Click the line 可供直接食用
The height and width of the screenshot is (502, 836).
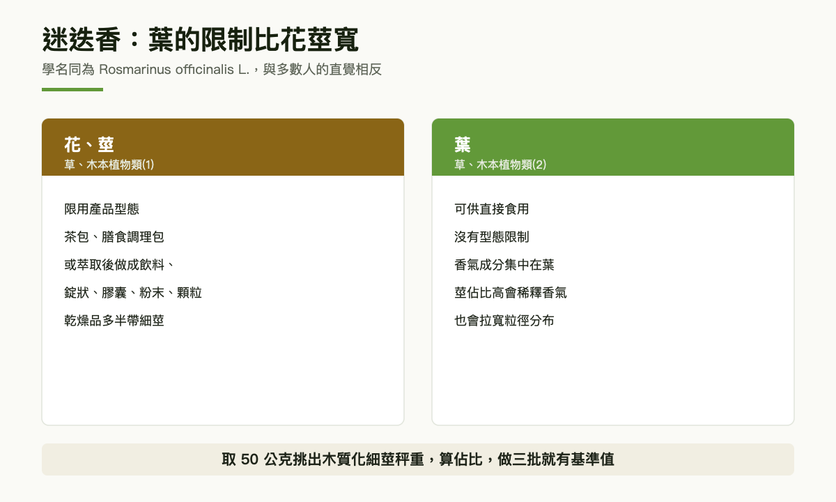(492, 209)
